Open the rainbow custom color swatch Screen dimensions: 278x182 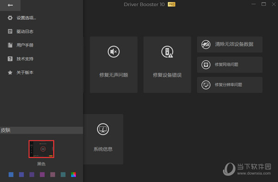(73, 175)
